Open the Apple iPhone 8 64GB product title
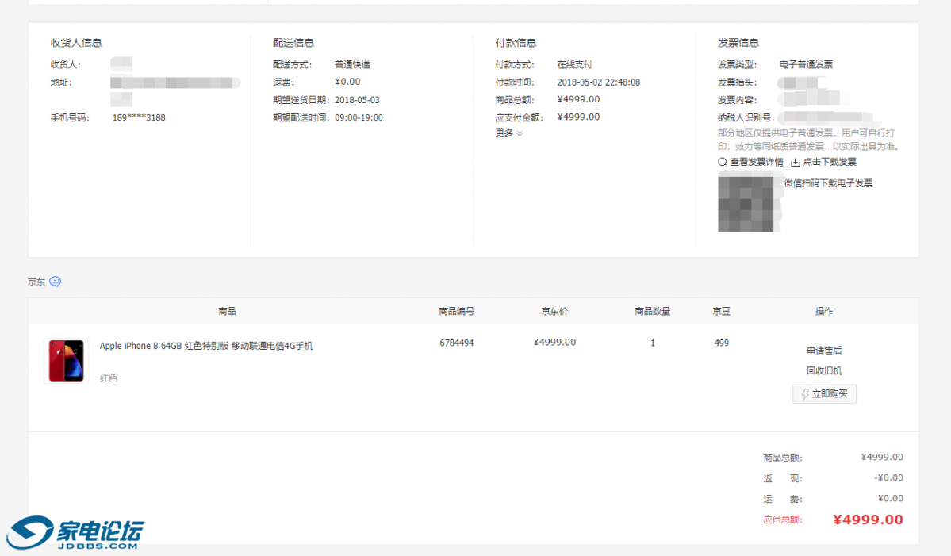 (x=206, y=346)
